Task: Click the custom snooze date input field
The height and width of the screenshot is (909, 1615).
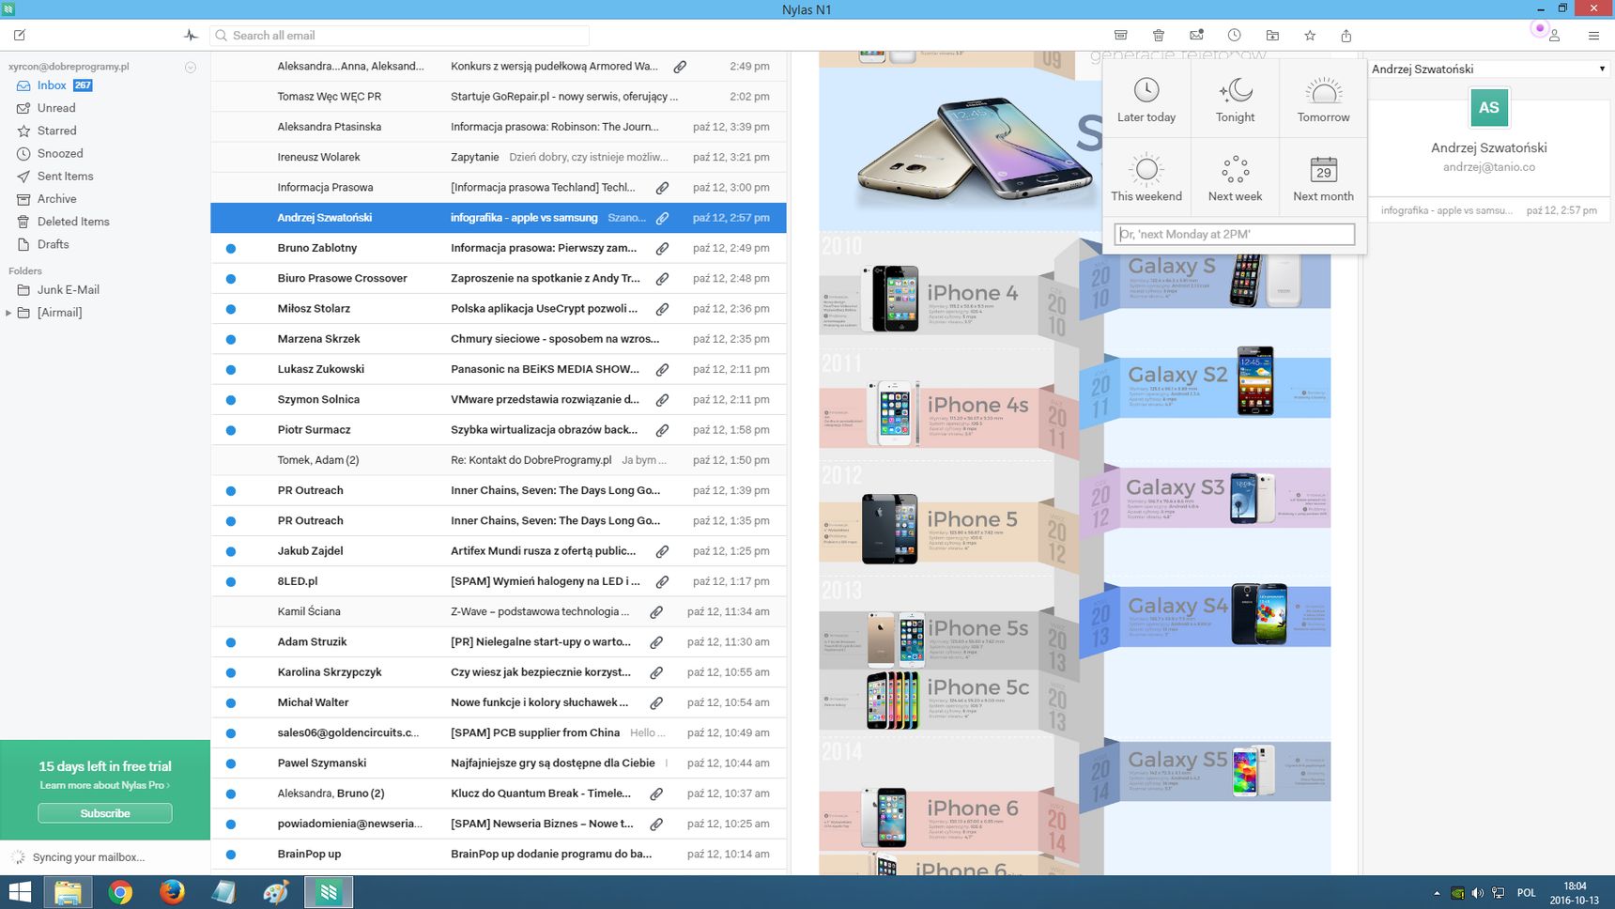Action: coord(1235,234)
